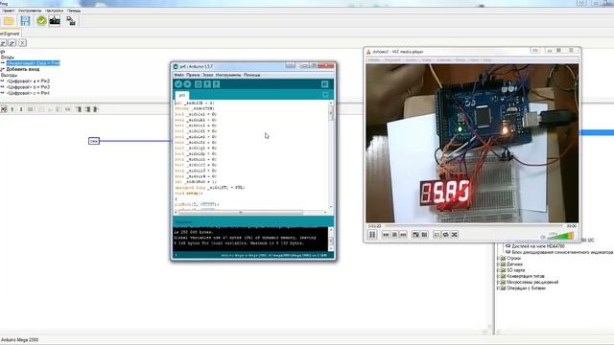
Task: Select the Входы node in the tree
Action: (x=8, y=57)
